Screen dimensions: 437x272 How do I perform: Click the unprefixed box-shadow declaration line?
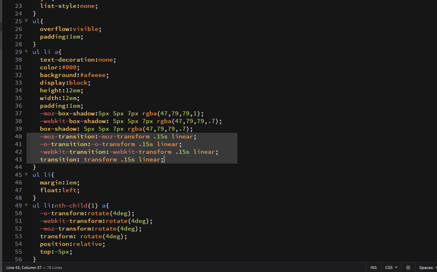[117, 129]
